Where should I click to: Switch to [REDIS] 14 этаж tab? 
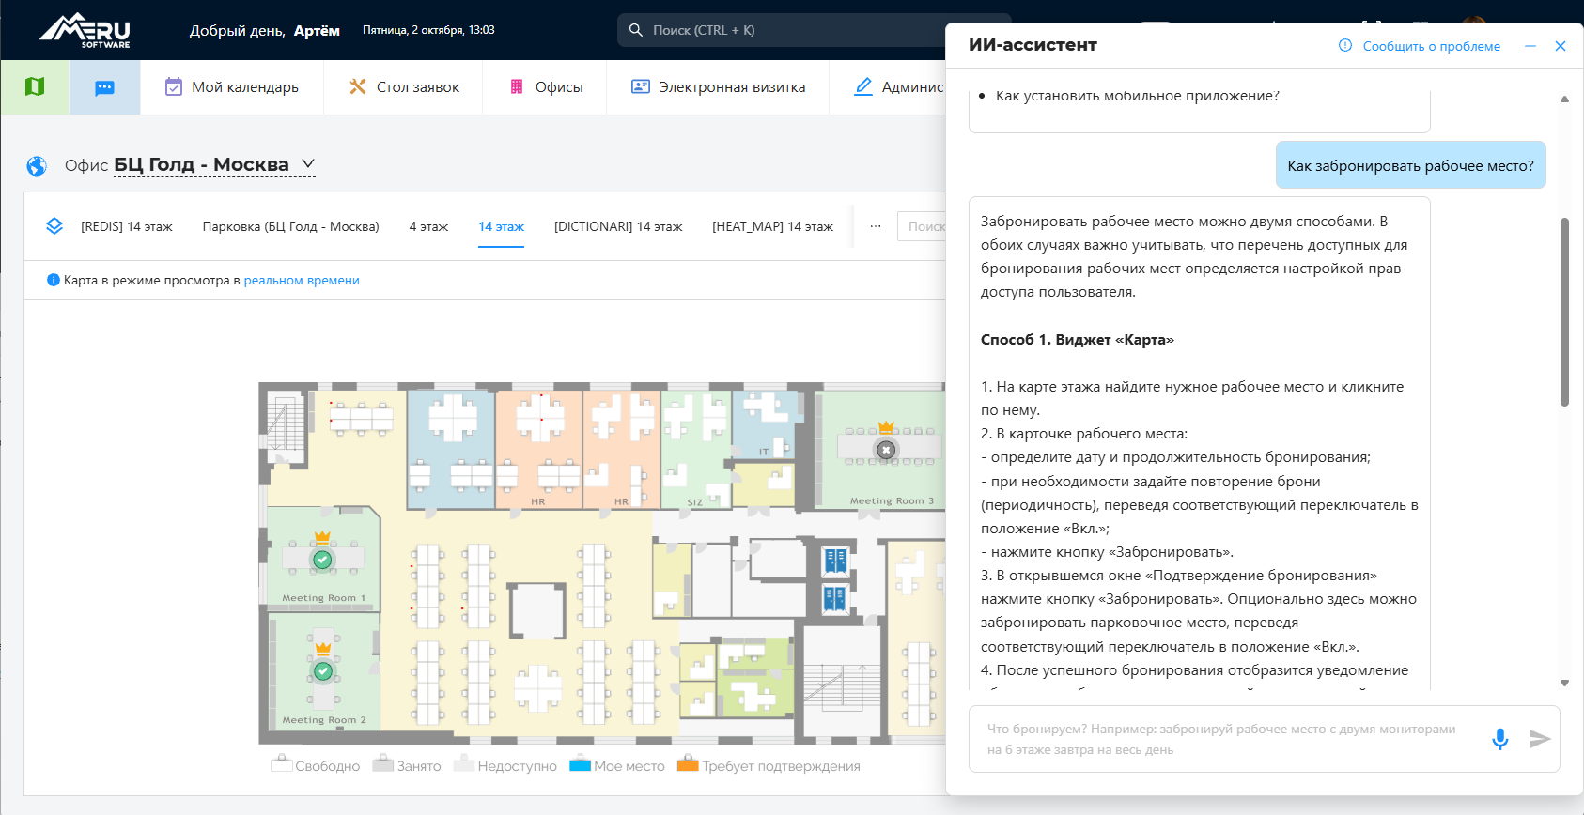pyautogui.click(x=127, y=226)
